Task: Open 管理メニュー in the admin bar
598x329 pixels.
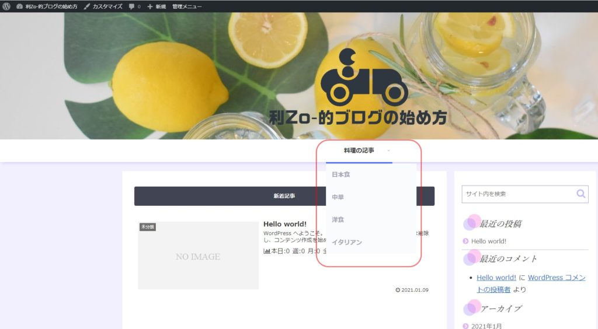Action: pyautogui.click(x=187, y=6)
